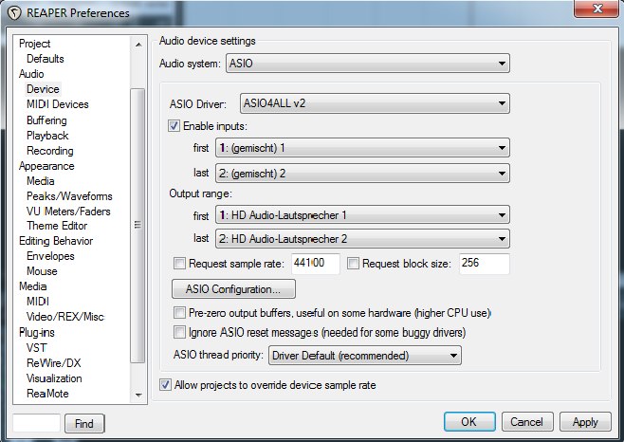The width and height of the screenshot is (624, 442).
Task: Click the Find button
Action: coord(84,424)
